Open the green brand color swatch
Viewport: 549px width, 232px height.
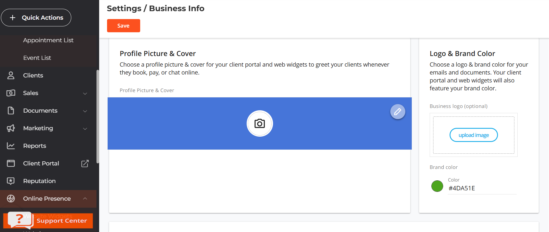(x=437, y=186)
